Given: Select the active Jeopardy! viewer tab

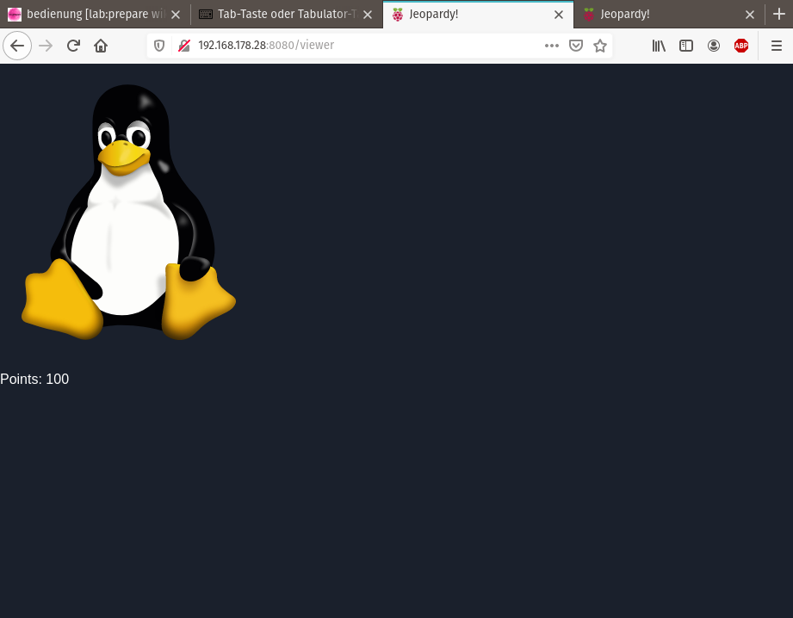Looking at the screenshot, I should [478, 14].
